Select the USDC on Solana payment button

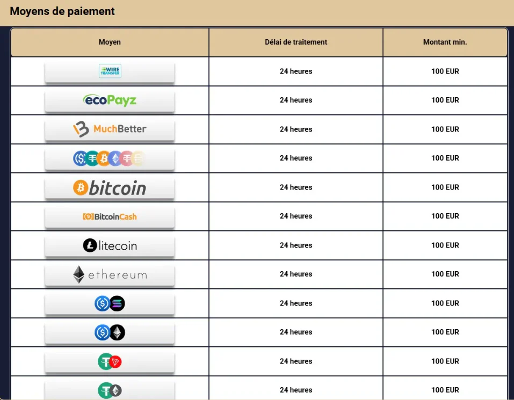coord(110,303)
